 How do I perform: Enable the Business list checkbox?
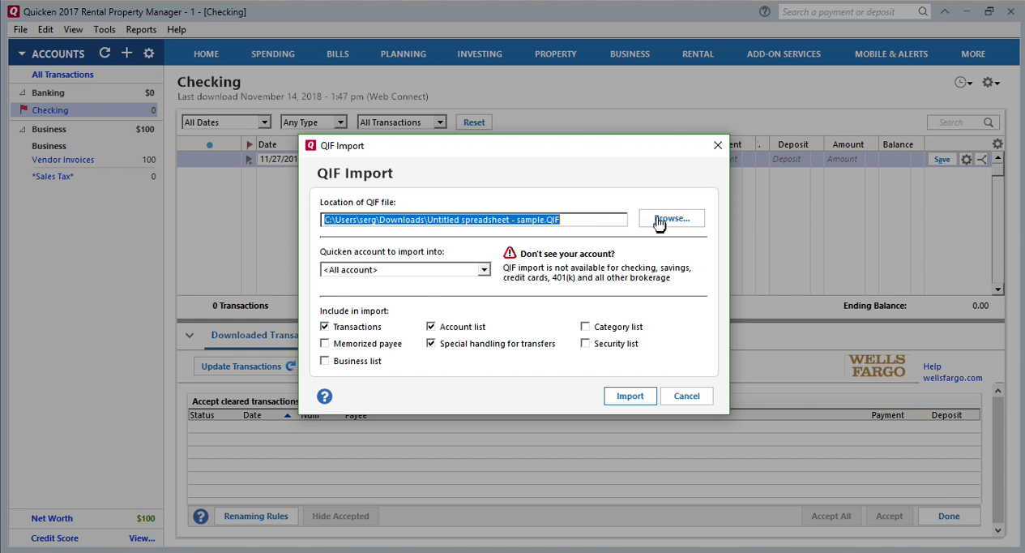(325, 361)
